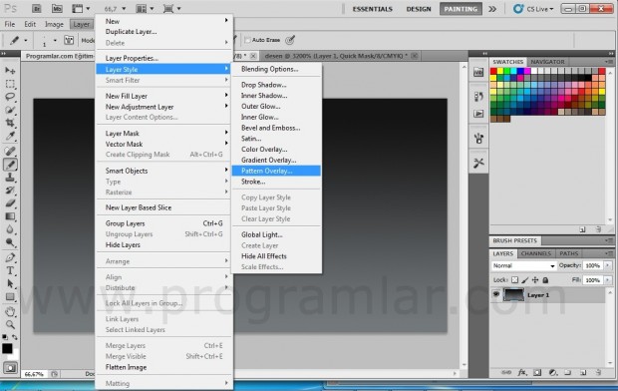Select the Horizontal Type tool

tap(10, 270)
